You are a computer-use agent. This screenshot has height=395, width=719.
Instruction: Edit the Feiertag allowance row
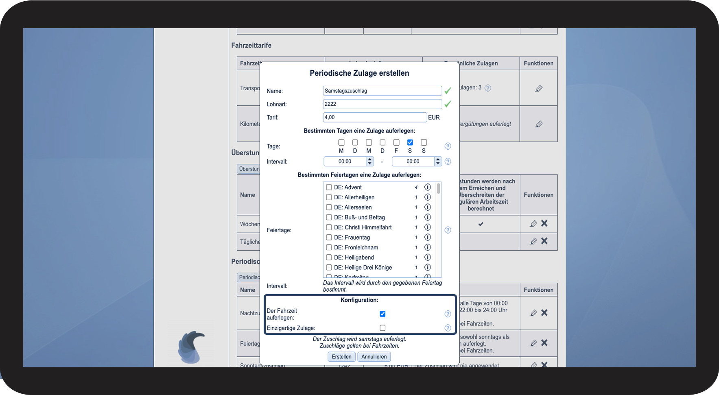pos(533,343)
